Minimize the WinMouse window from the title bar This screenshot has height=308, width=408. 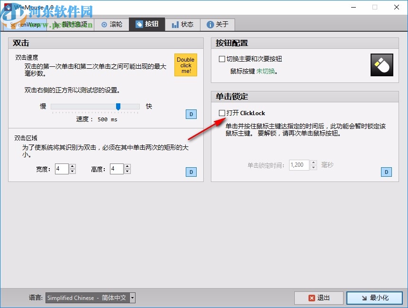tap(354, 7)
